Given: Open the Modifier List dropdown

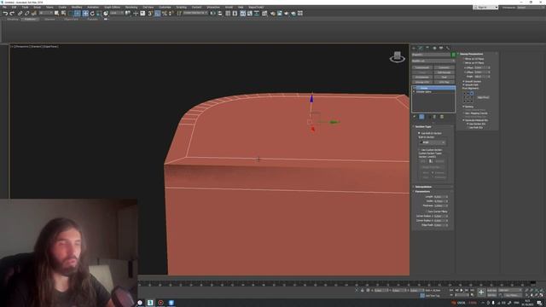Looking at the screenshot, I should pyautogui.click(x=433, y=61).
